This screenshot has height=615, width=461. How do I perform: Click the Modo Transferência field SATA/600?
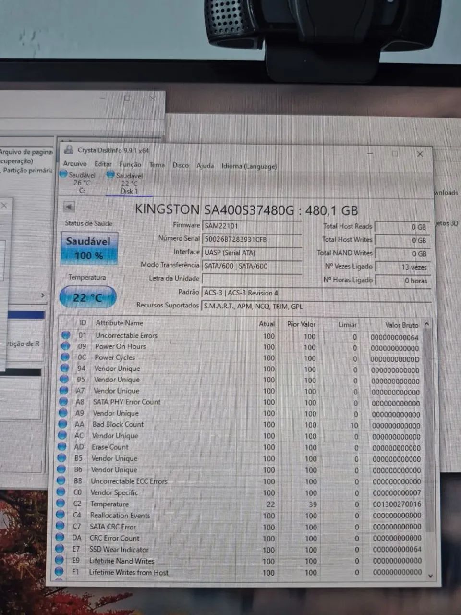(252, 266)
